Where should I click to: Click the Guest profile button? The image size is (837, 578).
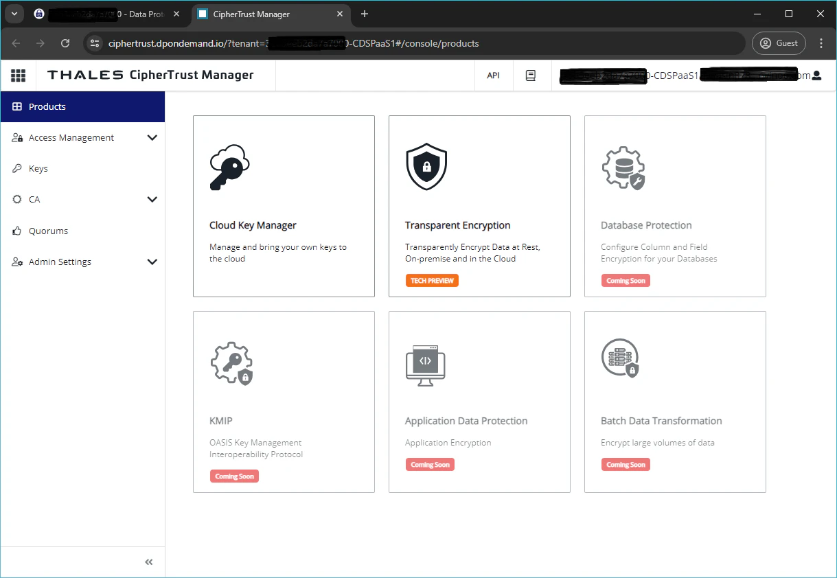779,43
